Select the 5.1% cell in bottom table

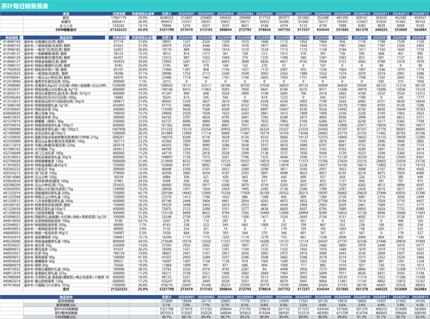coord(167,305)
